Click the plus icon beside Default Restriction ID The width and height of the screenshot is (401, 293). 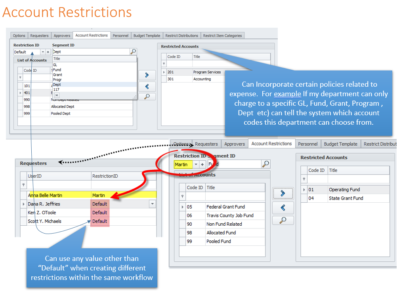(x=48, y=52)
